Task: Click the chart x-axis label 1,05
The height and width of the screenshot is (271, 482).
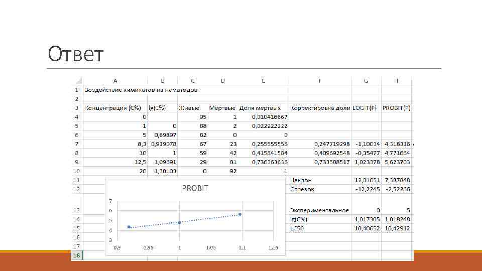Action: click(211, 247)
